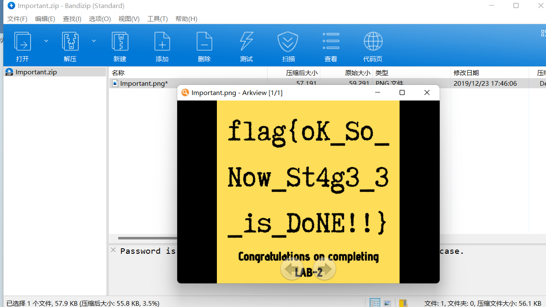This screenshot has height=307, width=546.
Task: Click the Bandizip app icon in title bar
Action: 11,6
